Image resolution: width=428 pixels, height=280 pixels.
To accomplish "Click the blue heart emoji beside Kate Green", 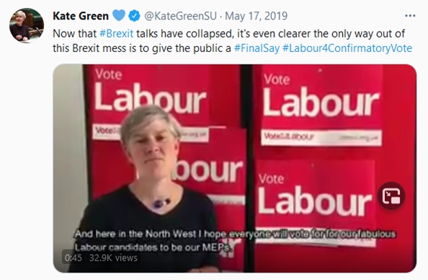I will pyautogui.click(x=119, y=15).
